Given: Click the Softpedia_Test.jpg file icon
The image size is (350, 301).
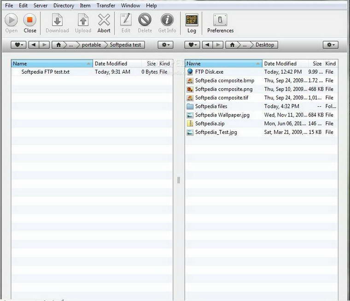Looking at the screenshot, I should coord(190,132).
